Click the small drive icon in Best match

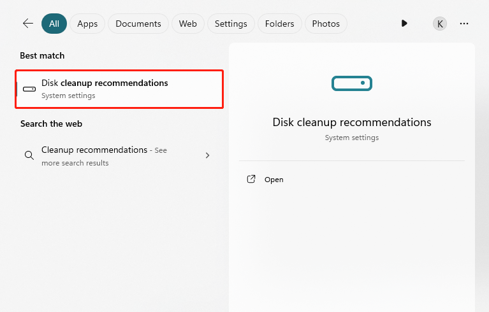[29, 89]
